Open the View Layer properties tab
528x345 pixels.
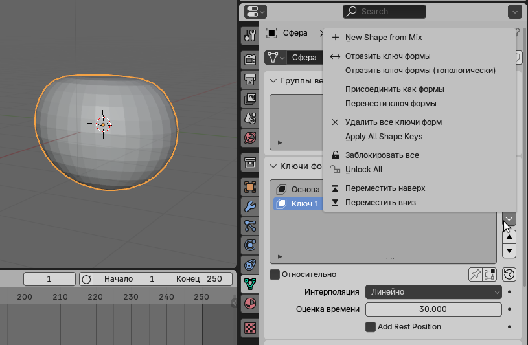pyautogui.click(x=250, y=99)
